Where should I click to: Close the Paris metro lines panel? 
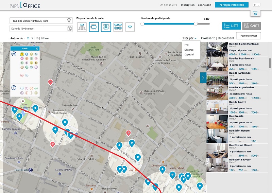pyautogui.click(x=37, y=49)
